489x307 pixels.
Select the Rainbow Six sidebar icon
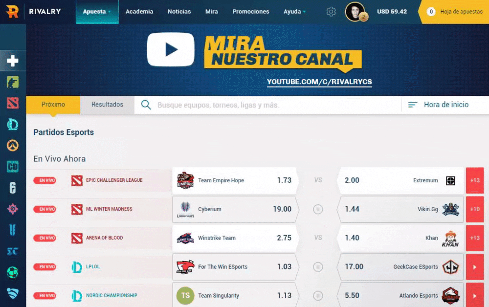coord(13,188)
